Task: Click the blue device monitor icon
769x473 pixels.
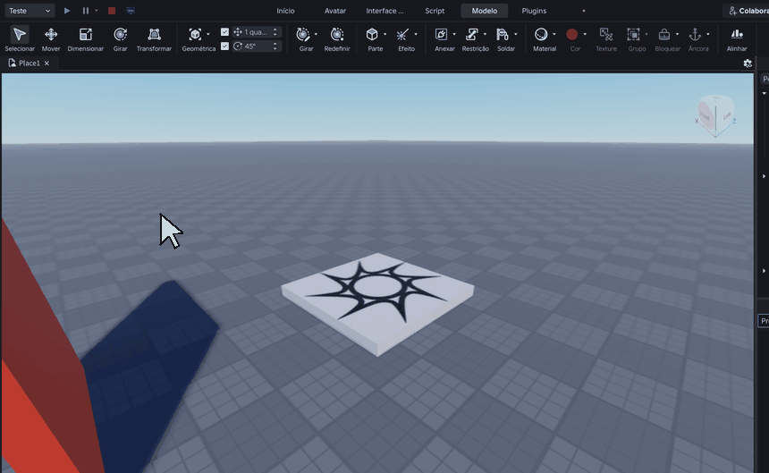Action: (x=131, y=11)
